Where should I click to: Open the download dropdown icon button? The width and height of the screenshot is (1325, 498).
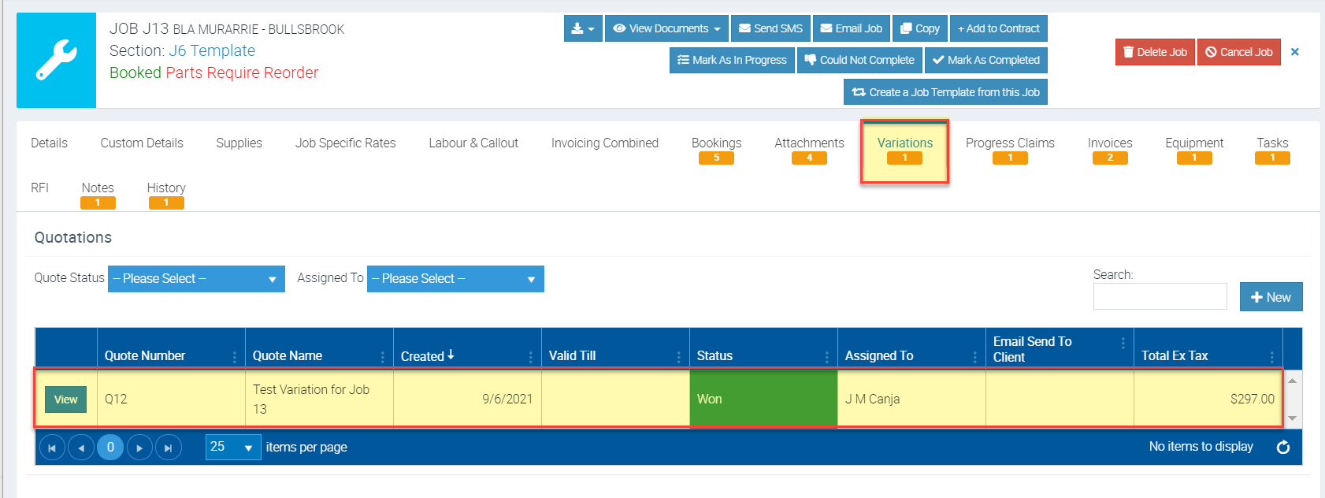pyautogui.click(x=583, y=28)
